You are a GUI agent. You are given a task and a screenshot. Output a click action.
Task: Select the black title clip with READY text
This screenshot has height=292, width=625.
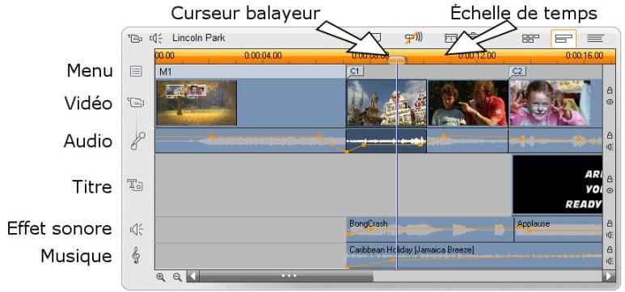point(557,185)
